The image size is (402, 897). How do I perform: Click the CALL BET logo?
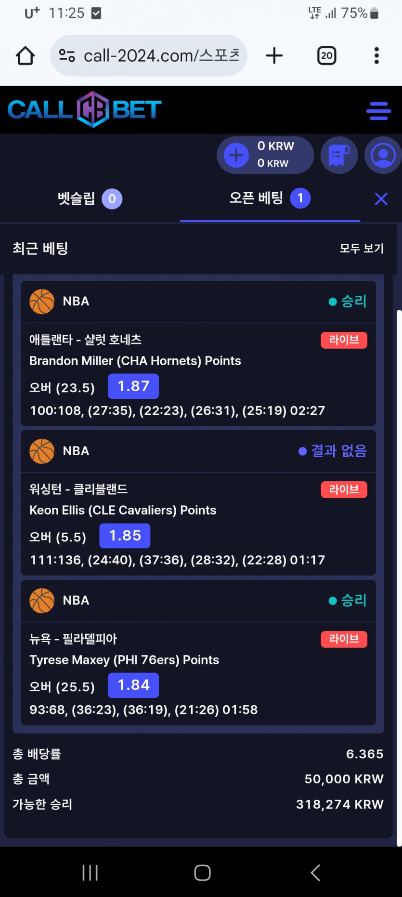85,109
